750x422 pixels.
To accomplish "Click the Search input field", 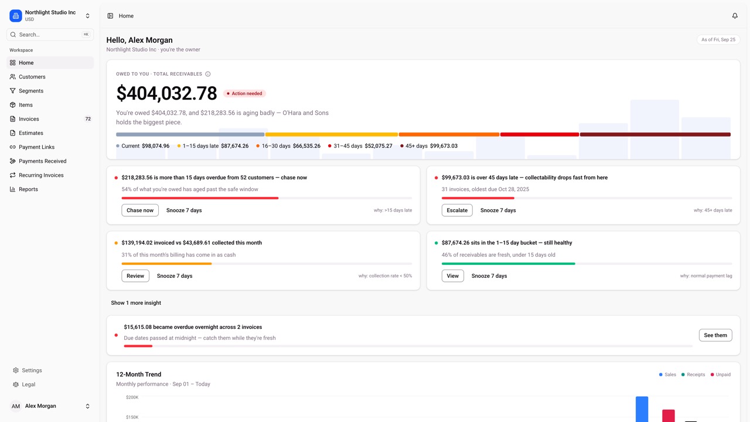I will 50,35.
